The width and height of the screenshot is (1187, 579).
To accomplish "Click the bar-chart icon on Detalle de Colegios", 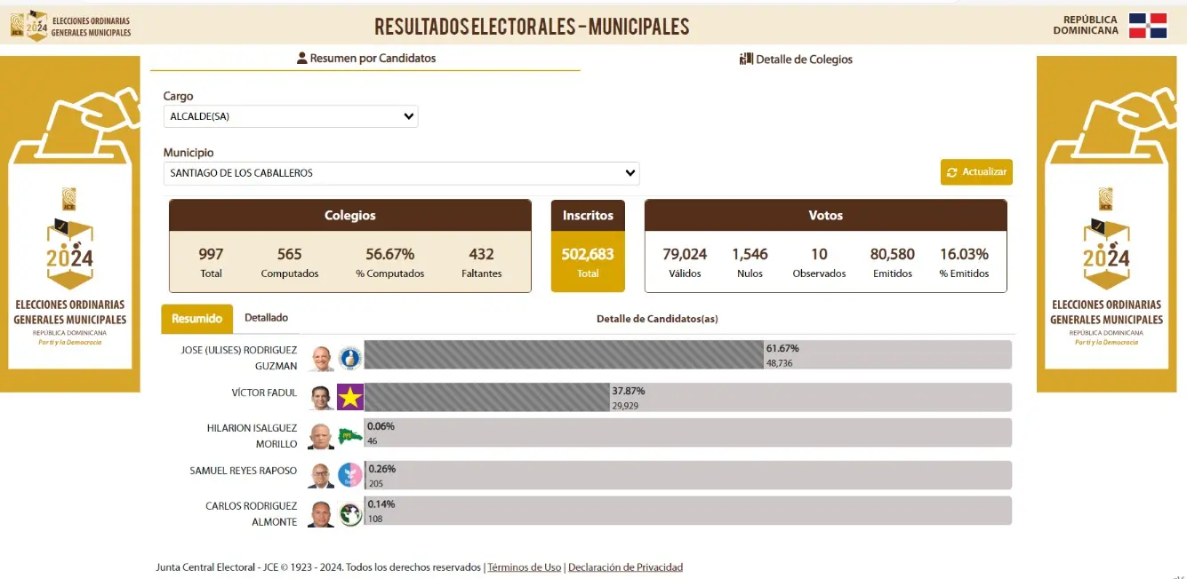I will point(745,59).
